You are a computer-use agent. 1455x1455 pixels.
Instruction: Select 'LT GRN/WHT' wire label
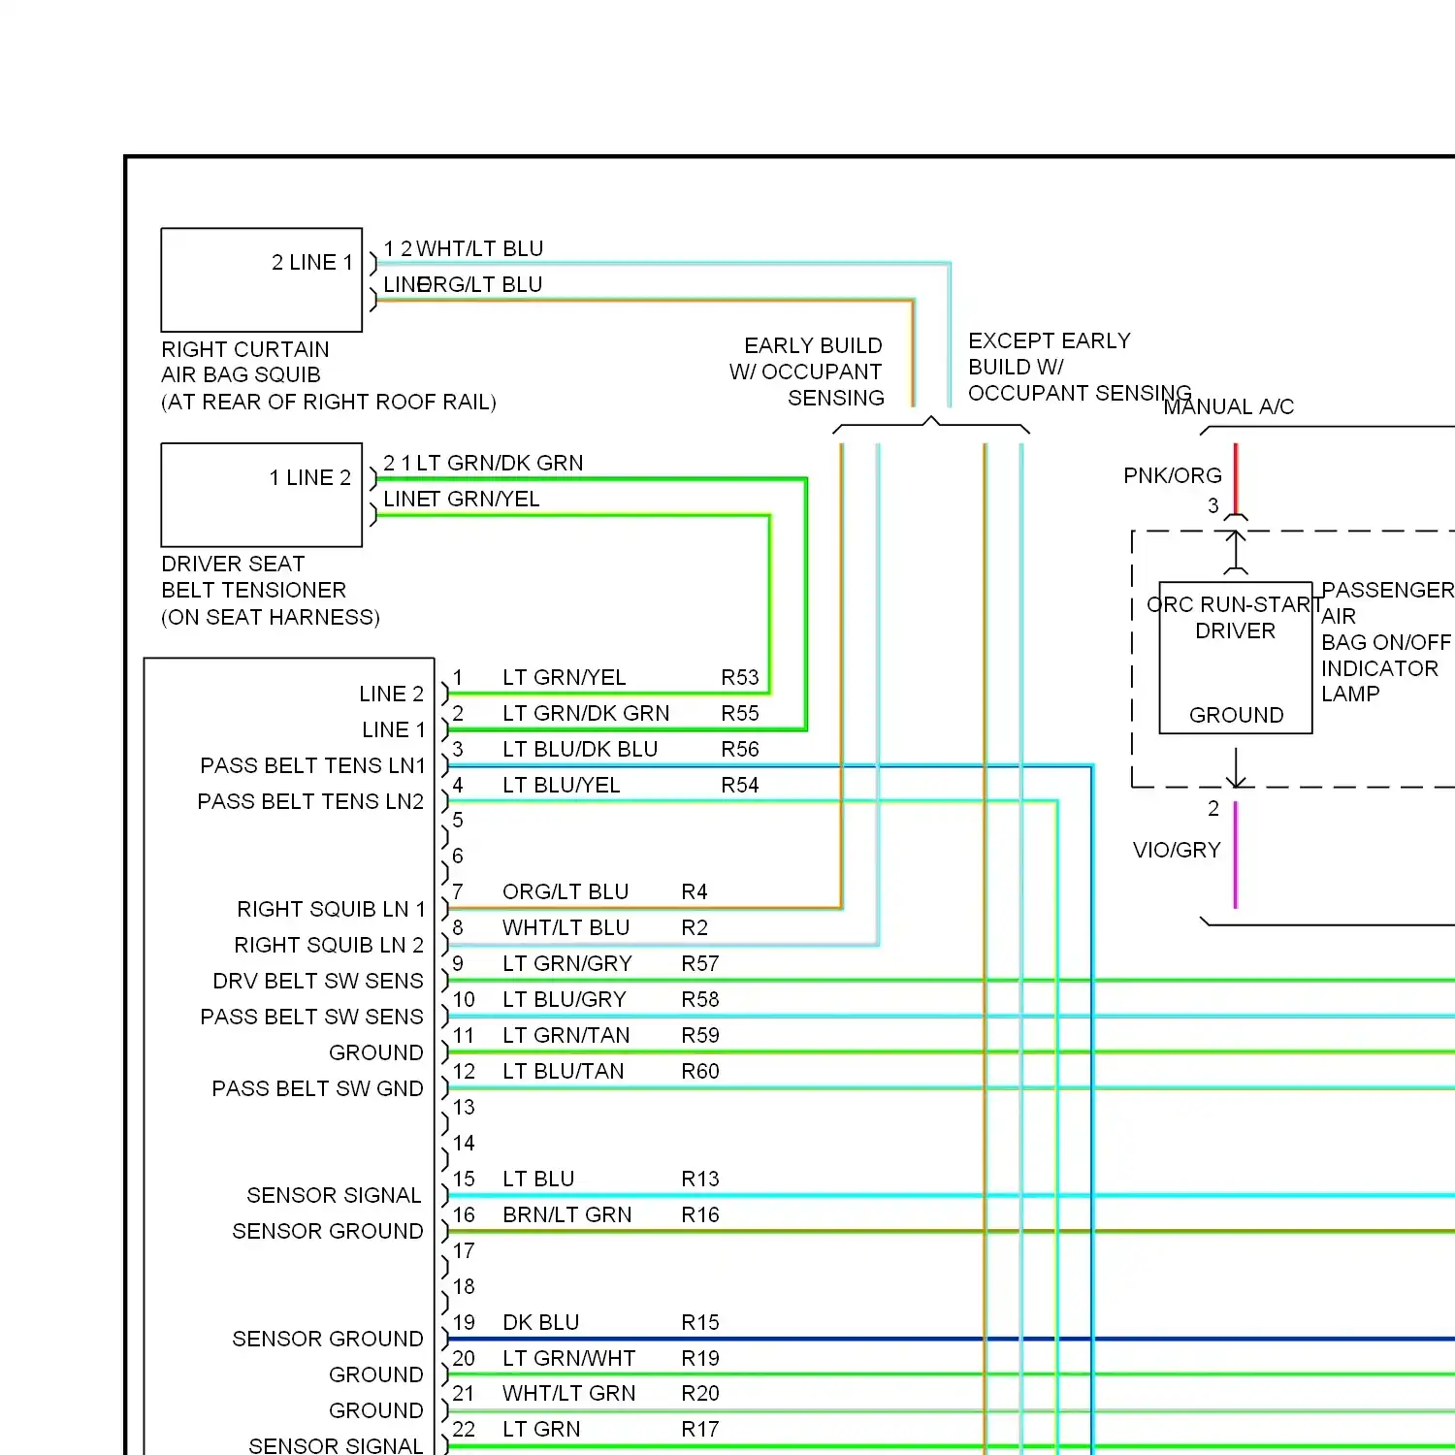click(x=569, y=1358)
